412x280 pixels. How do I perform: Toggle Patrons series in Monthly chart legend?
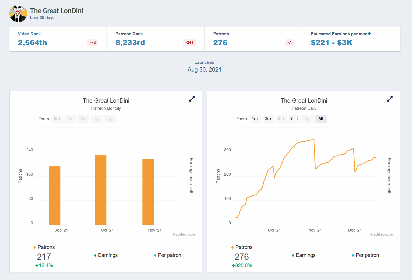[44, 247]
